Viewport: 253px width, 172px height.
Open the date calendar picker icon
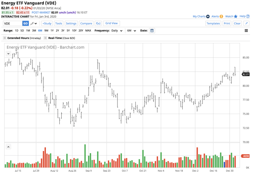click(x=152, y=31)
